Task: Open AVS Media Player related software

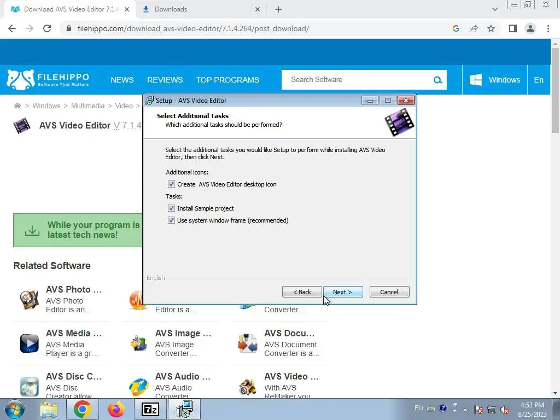Action: [x=74, y=333]
